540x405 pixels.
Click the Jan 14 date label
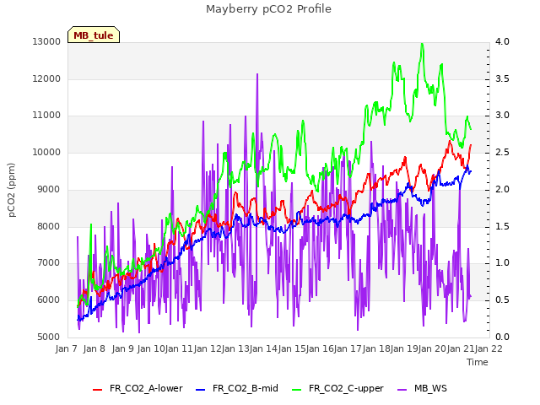[264, 348]
